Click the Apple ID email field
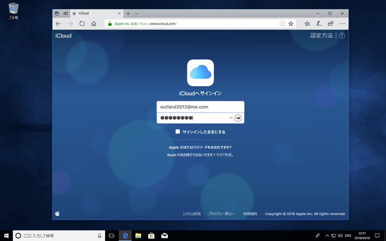386x241 pixels. point(200,107)
